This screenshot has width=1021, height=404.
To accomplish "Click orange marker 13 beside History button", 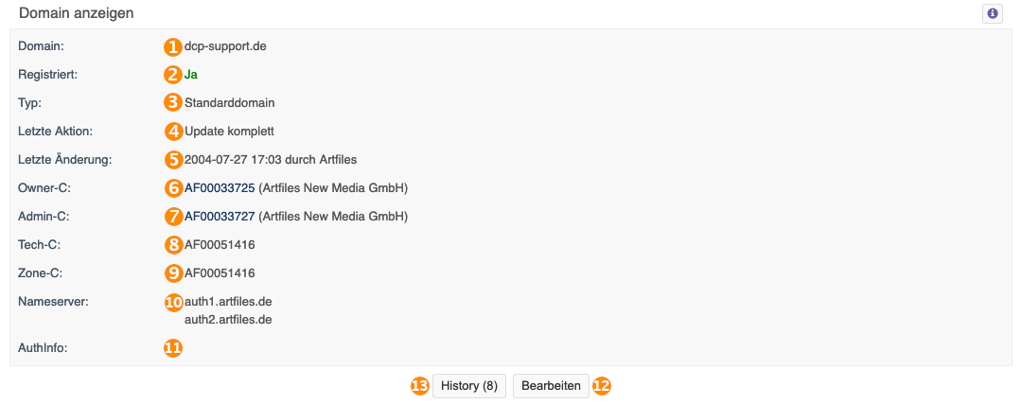I will tap(420, 386).
